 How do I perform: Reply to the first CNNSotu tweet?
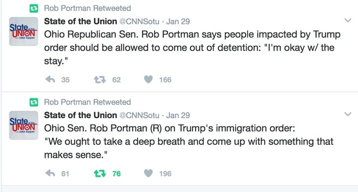pyautogui.click(x=50, y=79)
